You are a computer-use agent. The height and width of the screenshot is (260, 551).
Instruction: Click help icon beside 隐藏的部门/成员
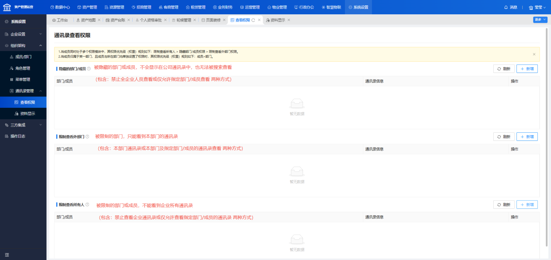tap(89, 69)
